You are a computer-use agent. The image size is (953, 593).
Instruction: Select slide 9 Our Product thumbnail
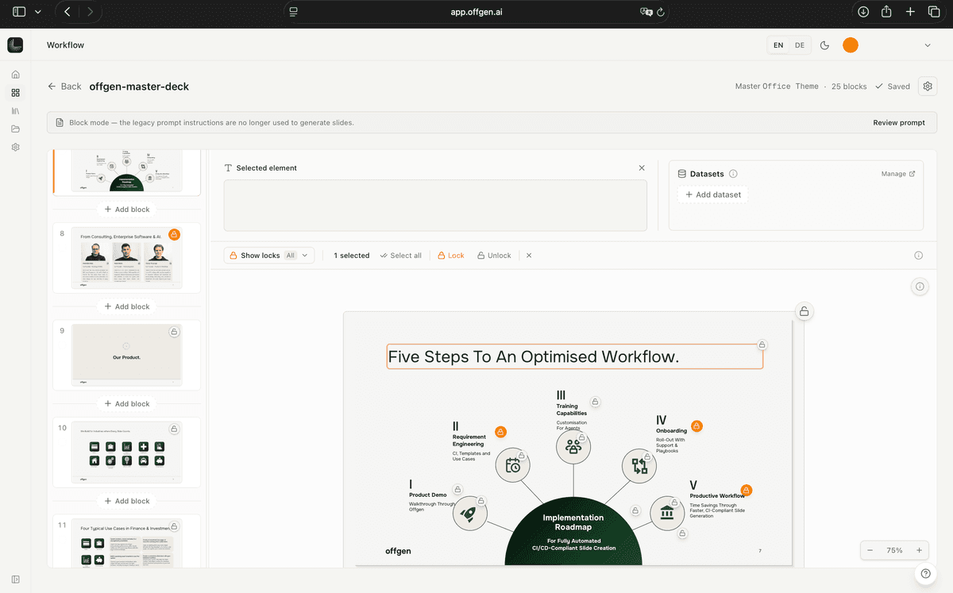127,355
